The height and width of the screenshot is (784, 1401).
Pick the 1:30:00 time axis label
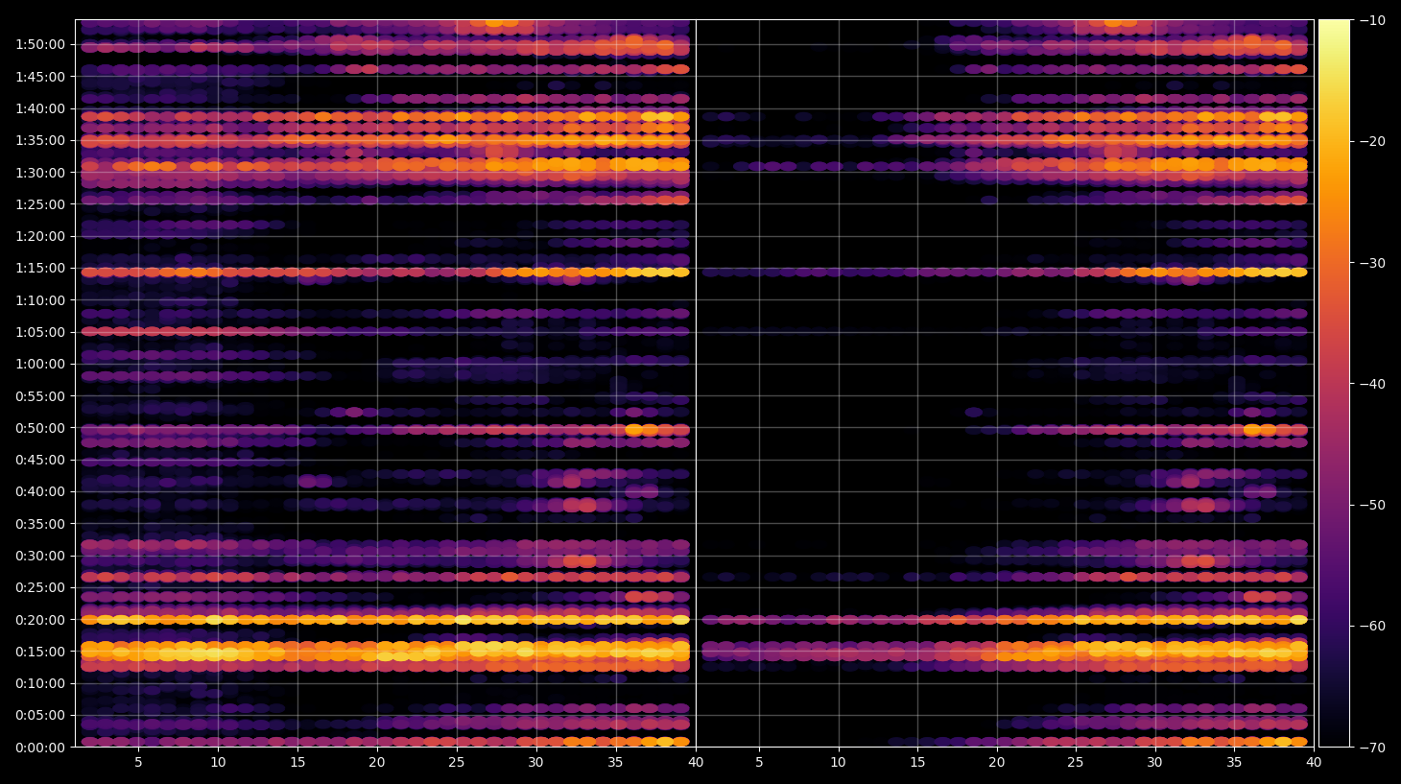pos(40,173)
